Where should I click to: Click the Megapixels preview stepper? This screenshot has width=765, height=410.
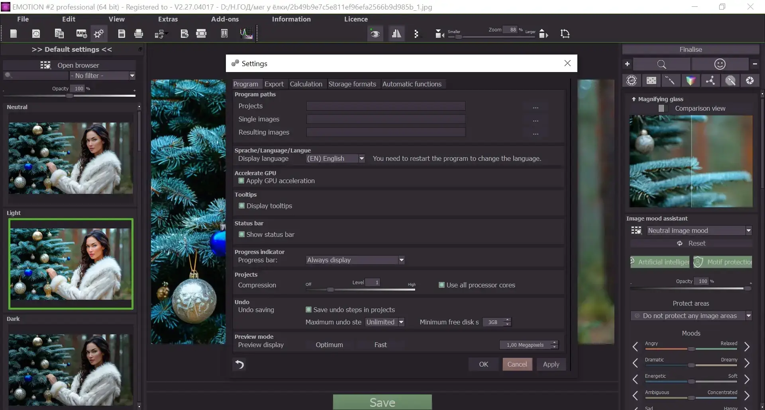[x=554, y=345]
